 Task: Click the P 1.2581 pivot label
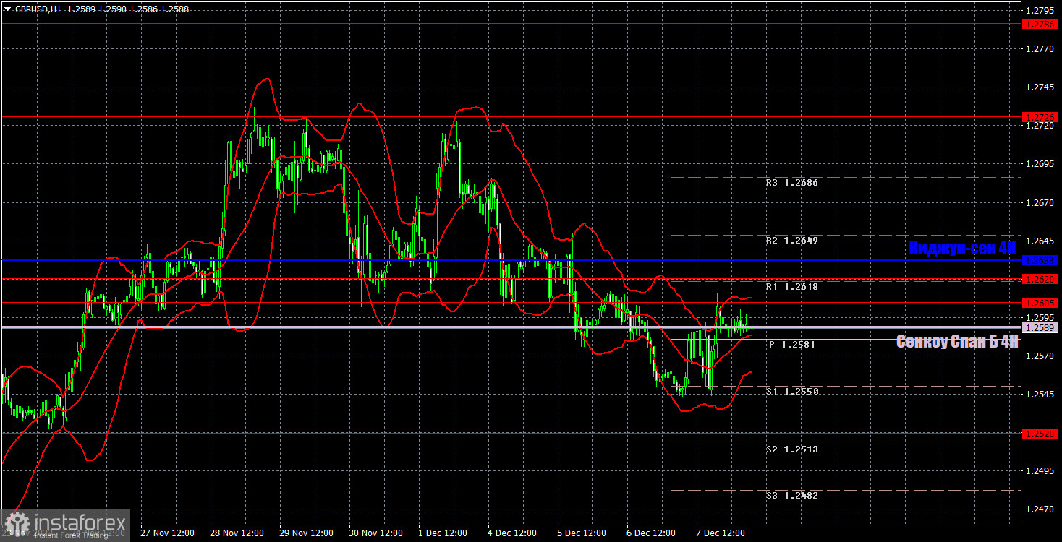pyautogui.click(x=792, y=345)
